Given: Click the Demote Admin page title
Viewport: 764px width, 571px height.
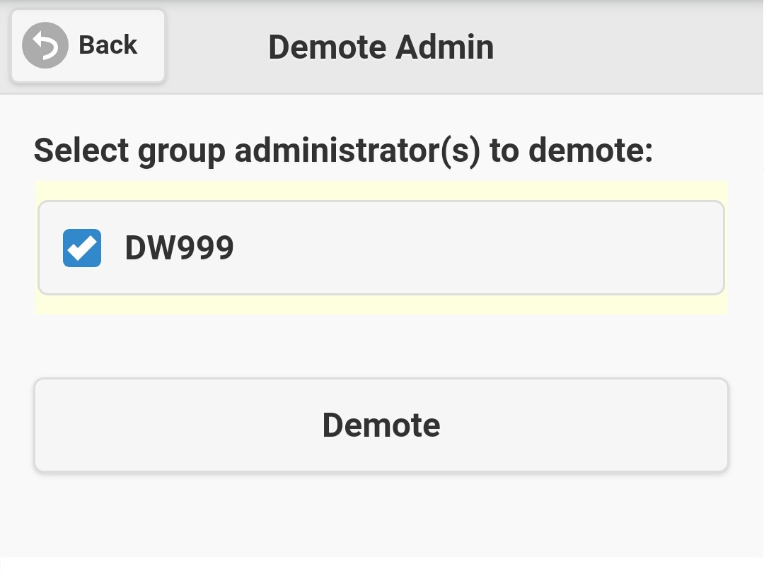Looking at the screenshot, I should [381, 47].
